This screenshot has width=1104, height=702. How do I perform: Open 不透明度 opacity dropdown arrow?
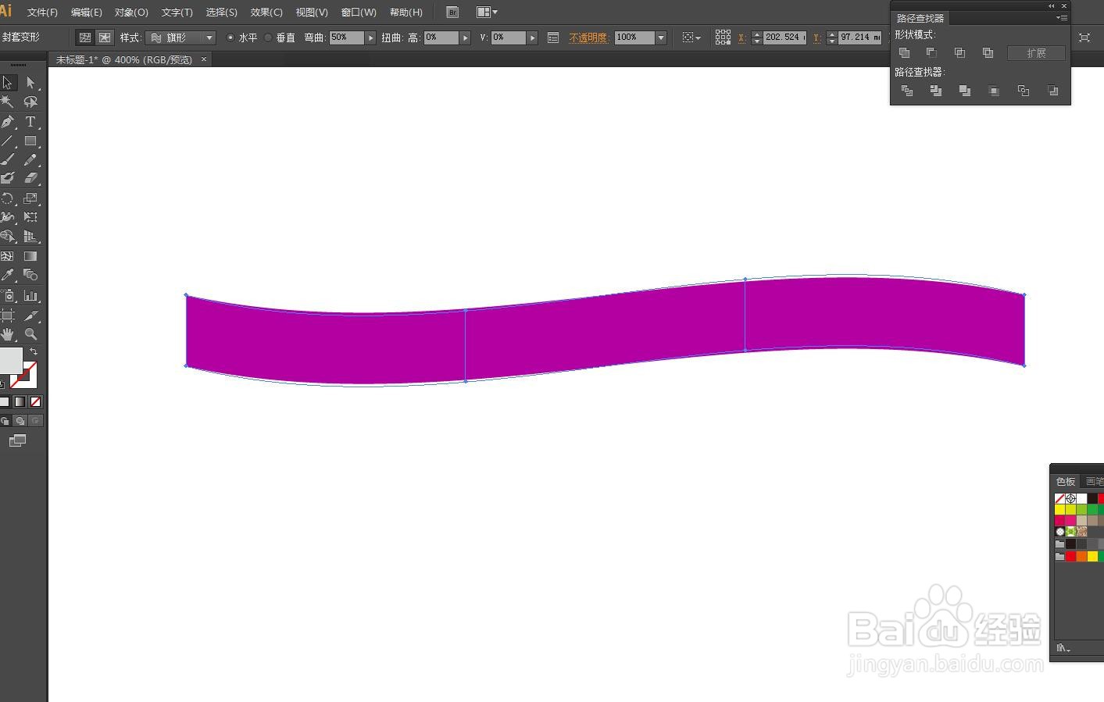661,37
